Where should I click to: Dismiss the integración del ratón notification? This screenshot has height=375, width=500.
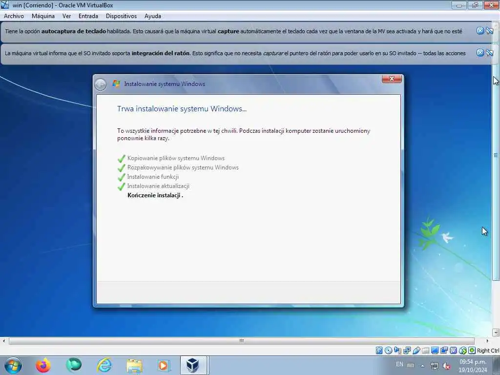480,53
